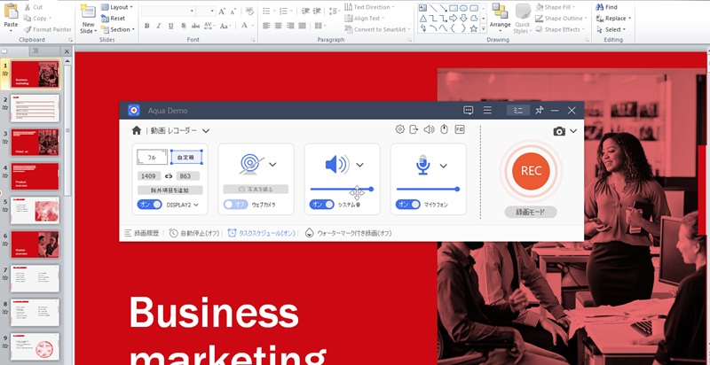The height and width of the screenshot is (365, 710).
Task: Open Aqua Demo settings gear
Action: click(399, 129)
